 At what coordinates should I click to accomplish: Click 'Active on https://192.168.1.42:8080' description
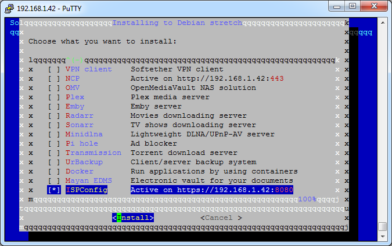[x=212, y=190]
